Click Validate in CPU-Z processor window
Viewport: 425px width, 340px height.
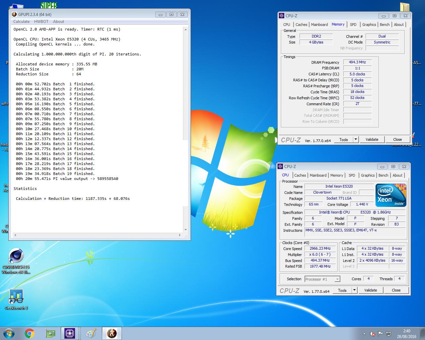coord(371,290)
